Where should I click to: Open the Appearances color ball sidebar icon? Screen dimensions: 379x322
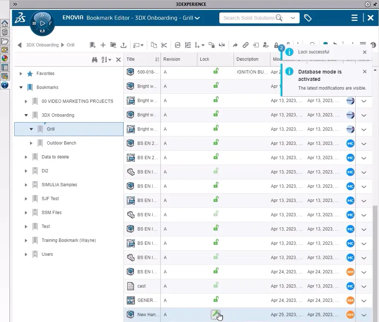(5, 59)
